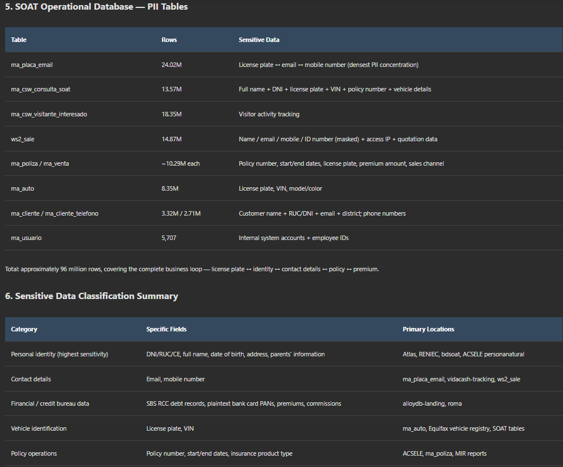This screenshot has height=467, width=563.
Task: Click the "Category" column header
Action: 24,329
